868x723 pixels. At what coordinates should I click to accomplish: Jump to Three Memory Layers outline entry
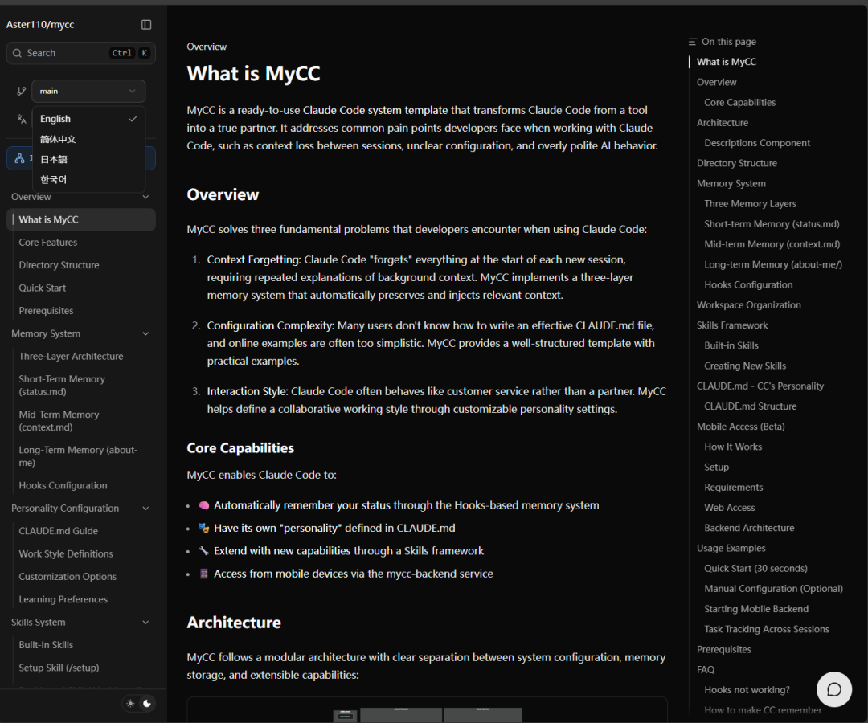750,203
